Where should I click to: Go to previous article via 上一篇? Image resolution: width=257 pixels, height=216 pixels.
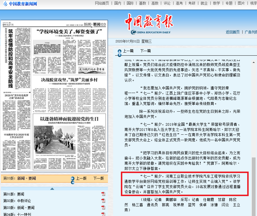(128, 51)
